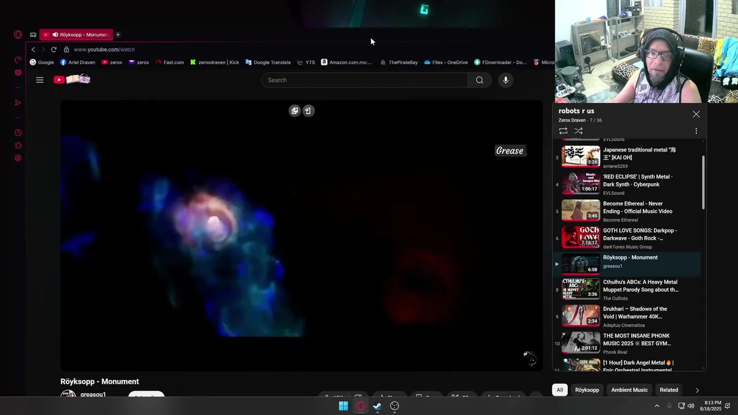Mute the Röyksopp tab audio
738x415 pixels.
pos(55,35)
